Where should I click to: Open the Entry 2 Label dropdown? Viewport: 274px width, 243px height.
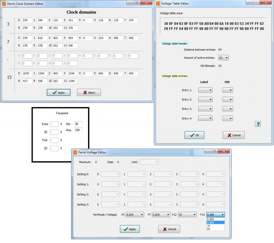[205, 100]
